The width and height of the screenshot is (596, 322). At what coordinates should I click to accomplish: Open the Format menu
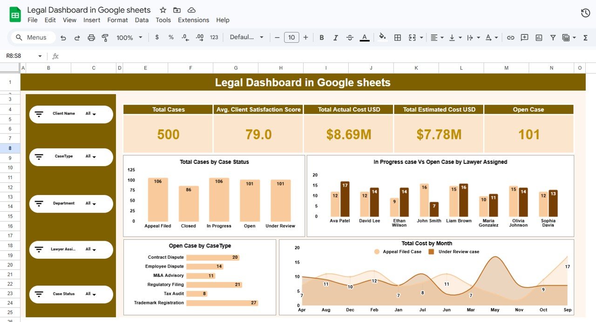(117, 20)
